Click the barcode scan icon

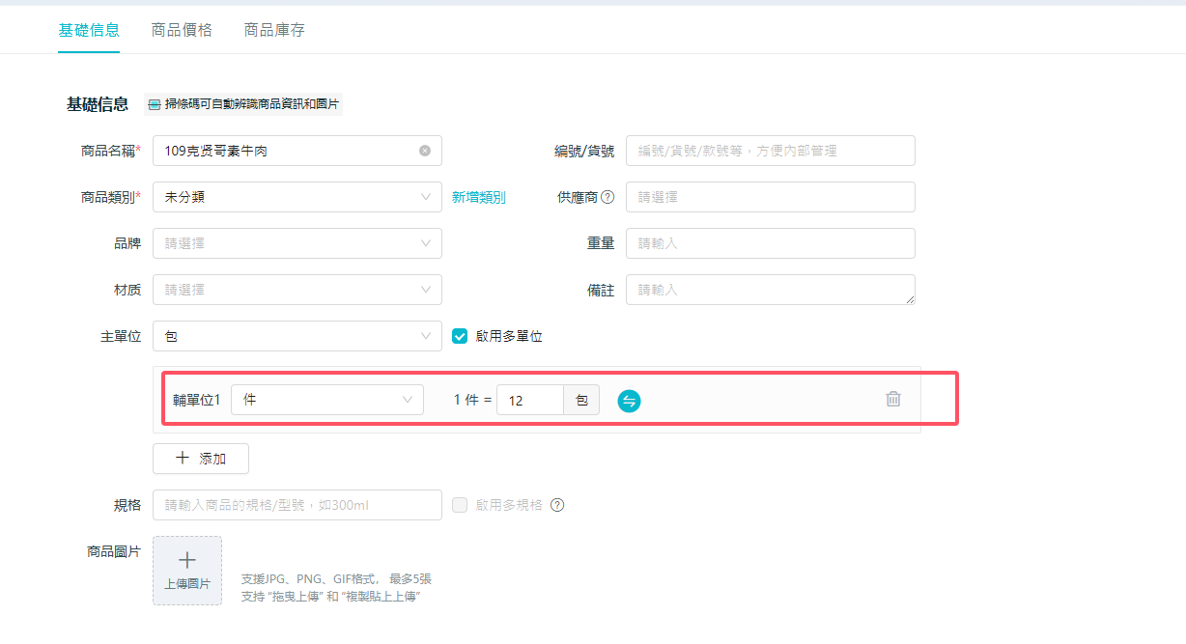click(x=155, y=104)
